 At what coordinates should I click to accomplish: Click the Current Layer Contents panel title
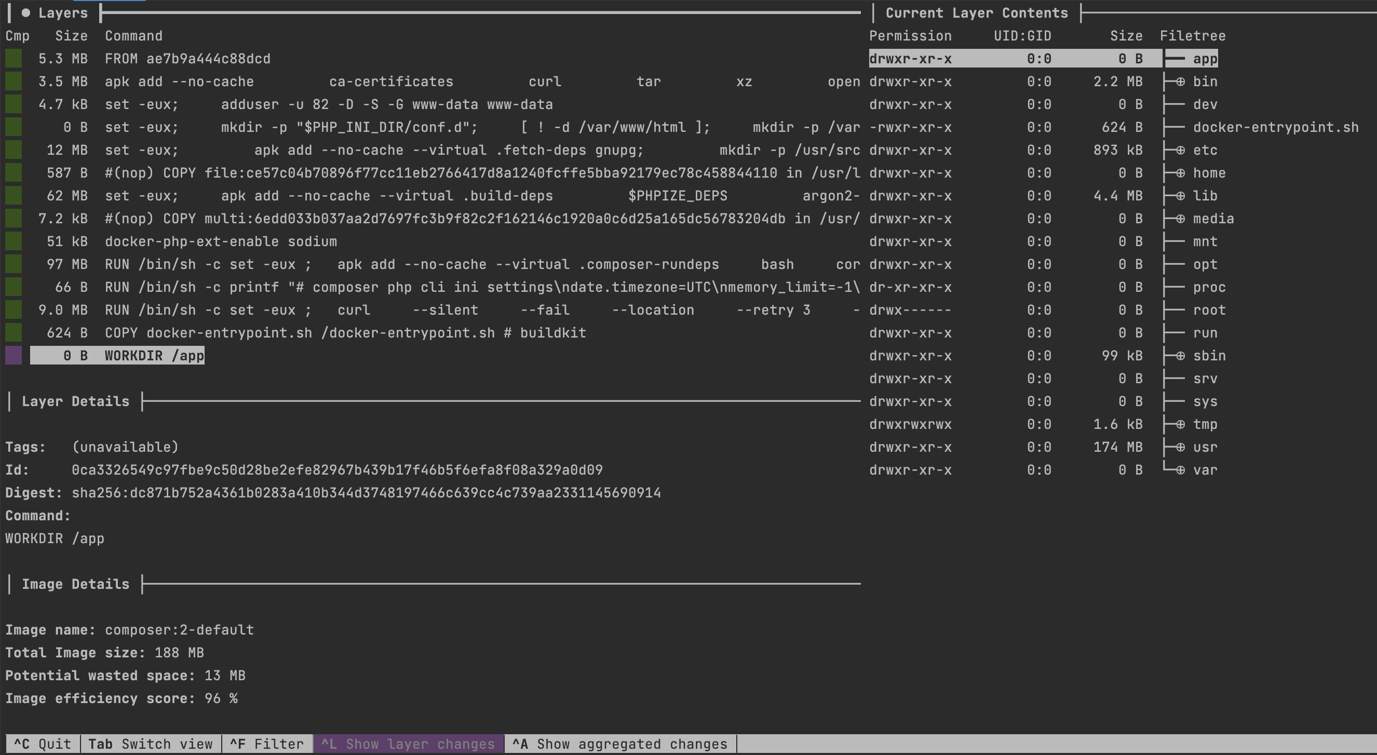click(x=976, y=13)
